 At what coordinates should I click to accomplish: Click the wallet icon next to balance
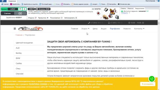point(20,9)
